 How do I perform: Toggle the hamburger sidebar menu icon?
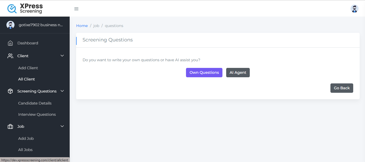coord(76,9)
